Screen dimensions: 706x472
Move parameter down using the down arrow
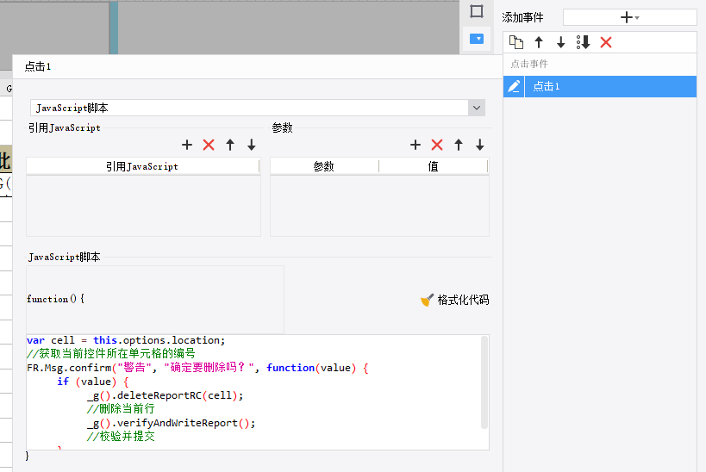480,145
